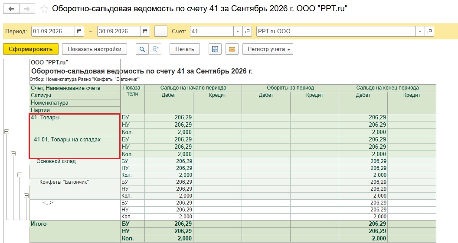This screenshot has height=243, width=458.
Task: Click the magnifier search icon
Action: coord(142,49)
